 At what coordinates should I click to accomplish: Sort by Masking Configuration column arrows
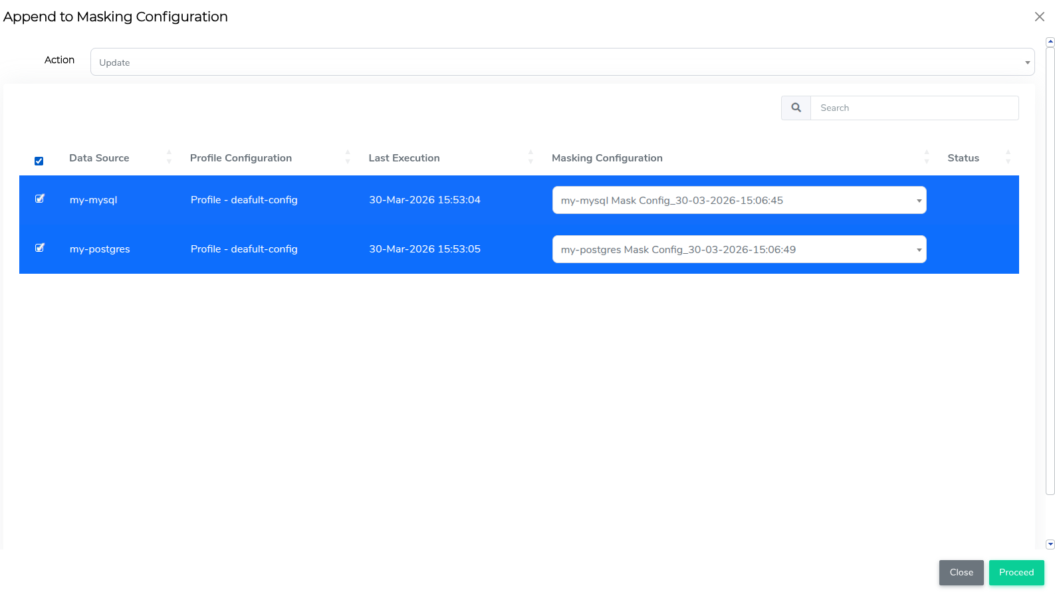coord(927,157)
